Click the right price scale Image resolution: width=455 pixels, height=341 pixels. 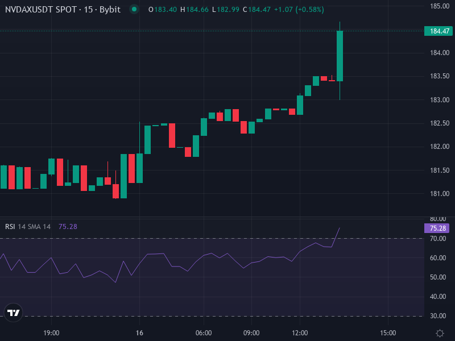tap(437, 142)
